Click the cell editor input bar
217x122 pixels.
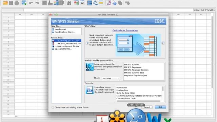[x=108, y=10]
